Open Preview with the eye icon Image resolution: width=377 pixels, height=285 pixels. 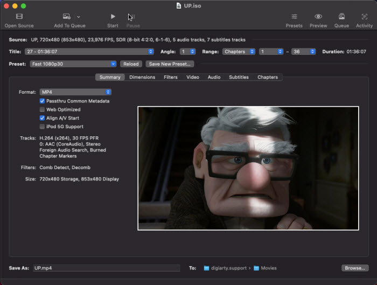coord(318,16)
